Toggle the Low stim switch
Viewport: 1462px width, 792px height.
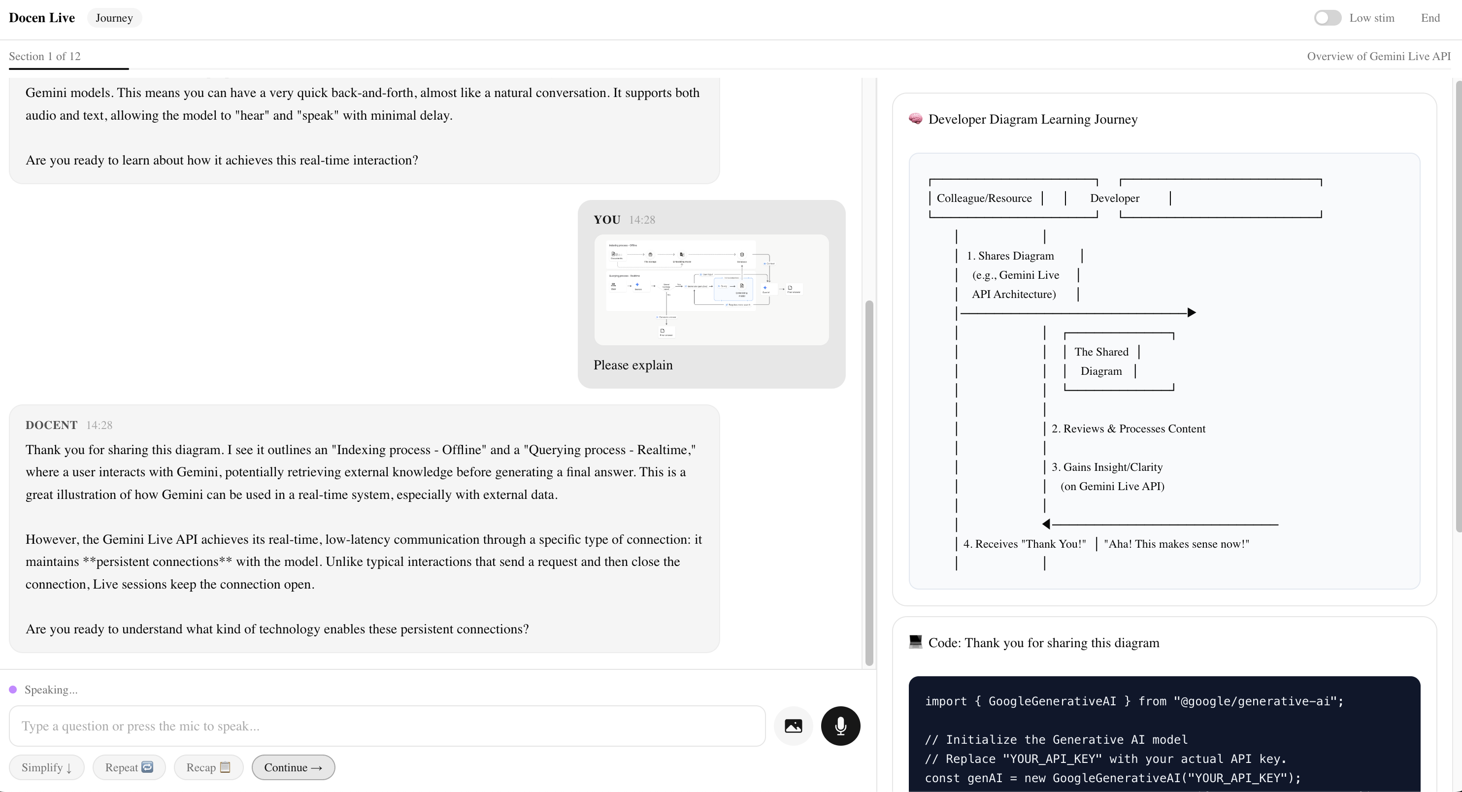1327,18
